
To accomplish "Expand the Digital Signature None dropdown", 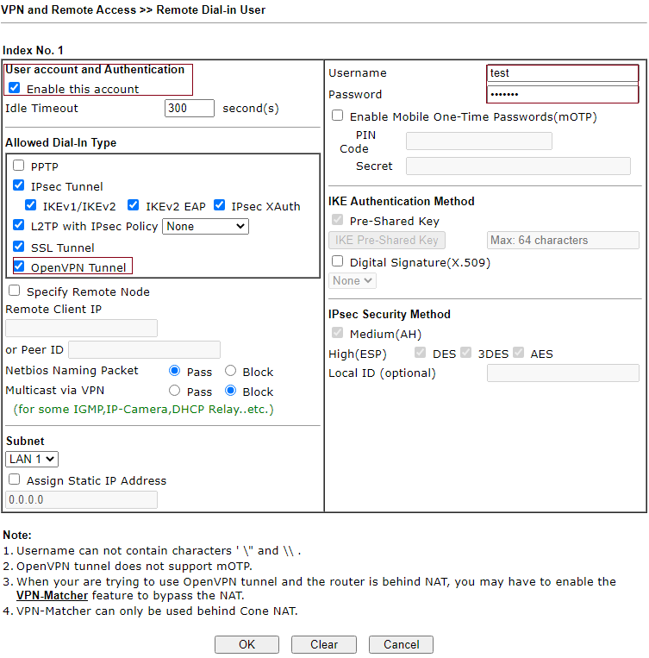I will (x=353, y=280).
